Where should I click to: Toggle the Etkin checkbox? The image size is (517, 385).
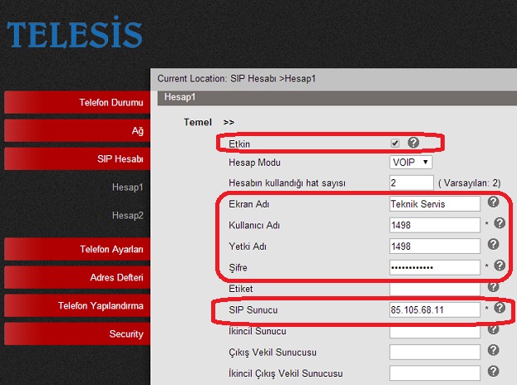tap(395, 144)
